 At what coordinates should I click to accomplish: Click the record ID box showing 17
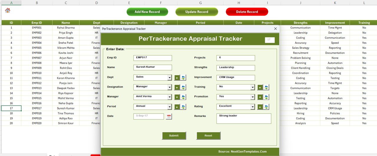270,40
